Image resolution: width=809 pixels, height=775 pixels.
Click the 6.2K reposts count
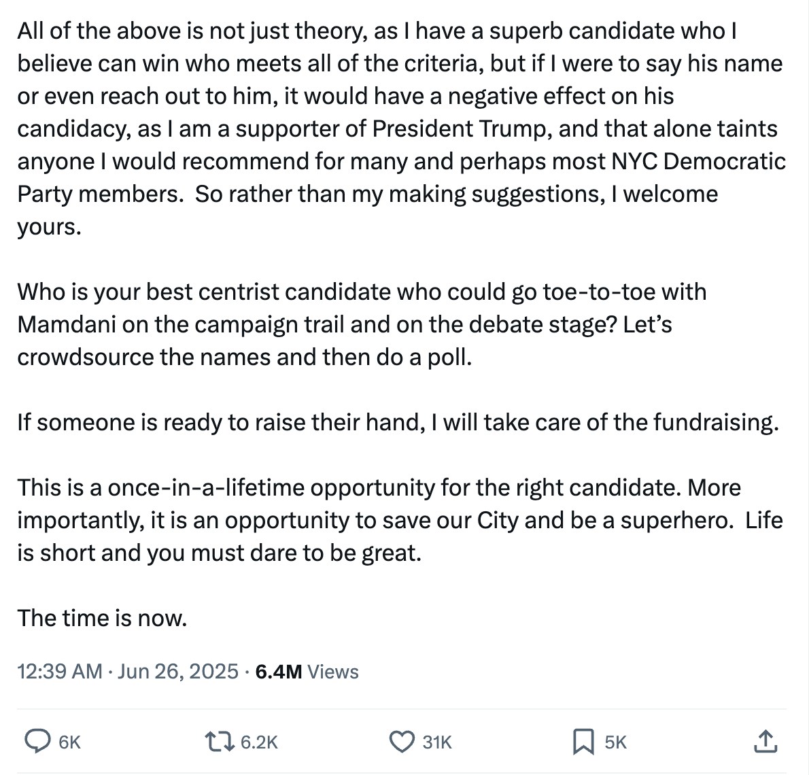[259, 742]
